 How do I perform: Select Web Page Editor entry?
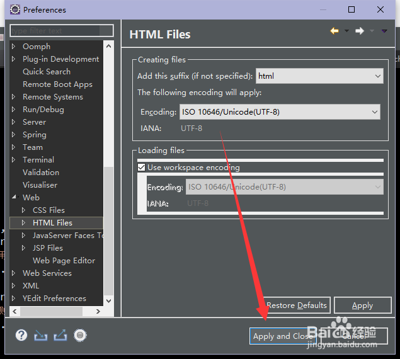pos(64,261)
